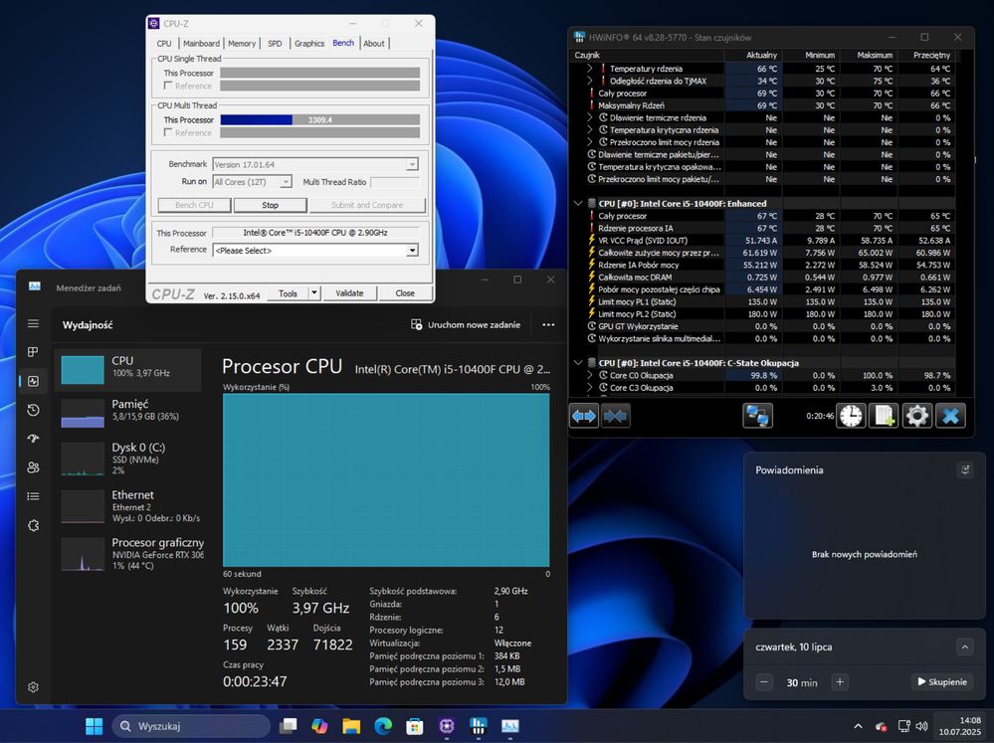Click the Wyszukaj taskbar search box
This screenshot has width=994, height=743.
(x=191, y=726)
